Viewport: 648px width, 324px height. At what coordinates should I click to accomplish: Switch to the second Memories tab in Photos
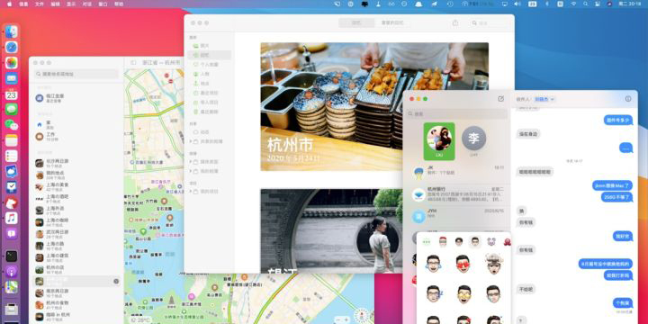[392, 23]
